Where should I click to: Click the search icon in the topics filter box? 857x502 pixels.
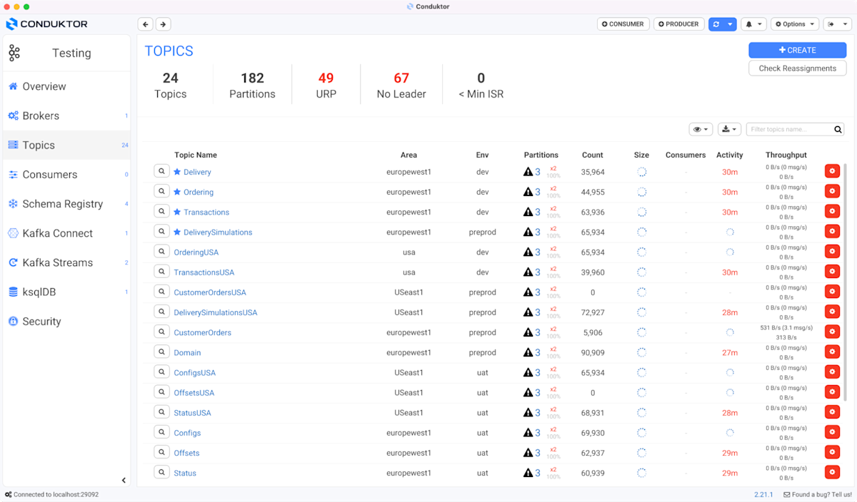(x=838, y=130)
